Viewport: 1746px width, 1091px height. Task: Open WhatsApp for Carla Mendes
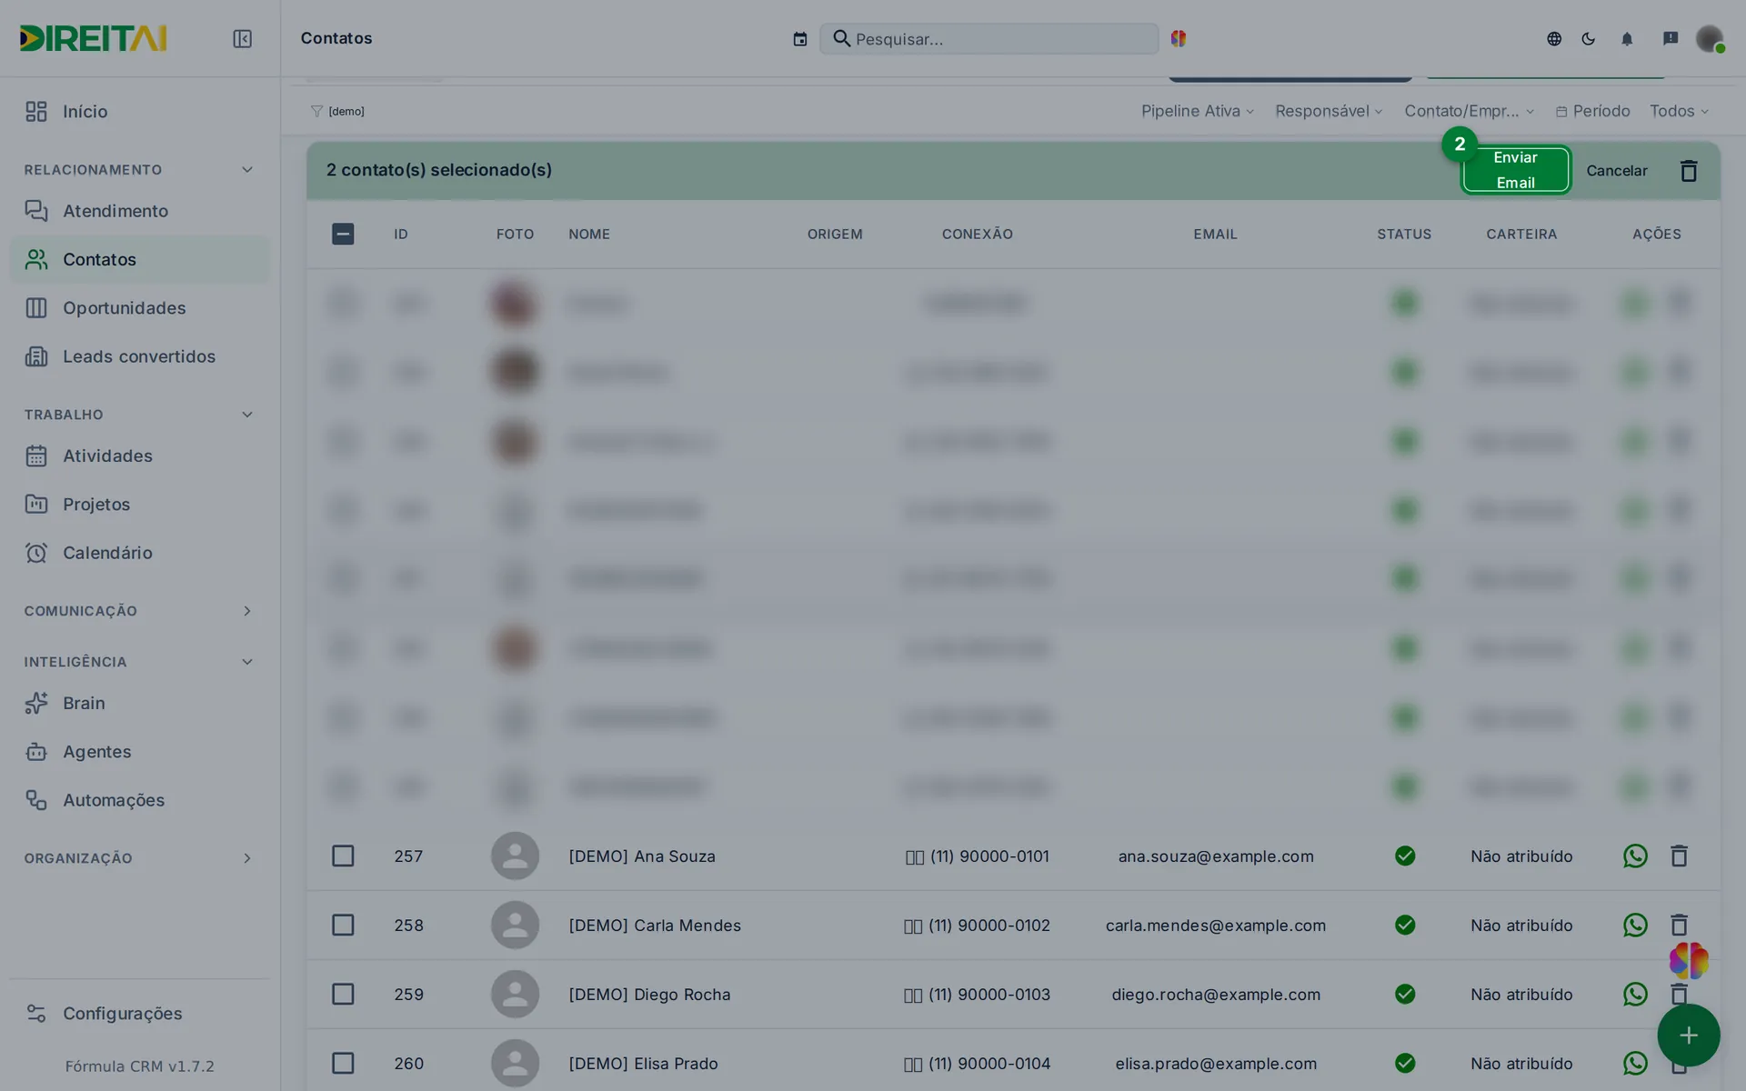pyautogui.click(x=1635, y=925)
